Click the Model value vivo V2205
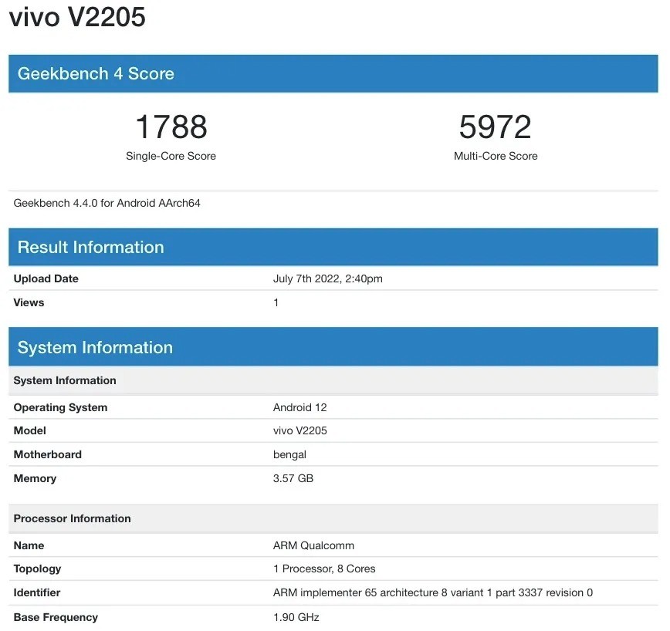Screen dimensions: 670x631 (x=299, y=430)
